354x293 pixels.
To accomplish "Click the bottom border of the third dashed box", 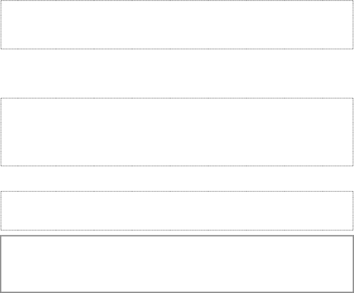I will point(177,230).
